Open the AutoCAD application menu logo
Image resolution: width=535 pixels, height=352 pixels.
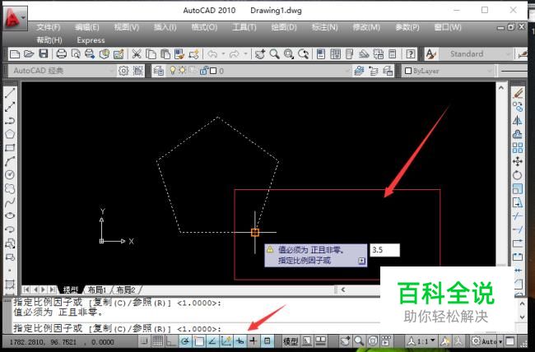click(15, 18)
